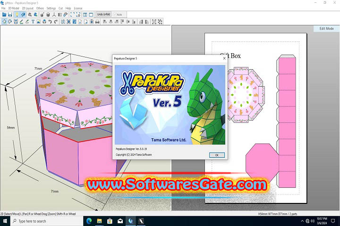The height and width of the screenshot is (226, 340).
Task: Click the long pink side strip pattern
Action: pyautogui.click(x=287, y=121)
